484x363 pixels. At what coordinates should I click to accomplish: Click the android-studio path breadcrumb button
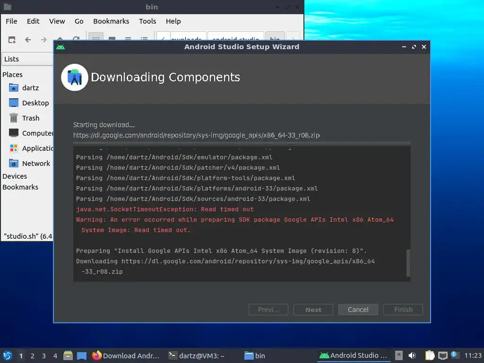pos(236,36)
